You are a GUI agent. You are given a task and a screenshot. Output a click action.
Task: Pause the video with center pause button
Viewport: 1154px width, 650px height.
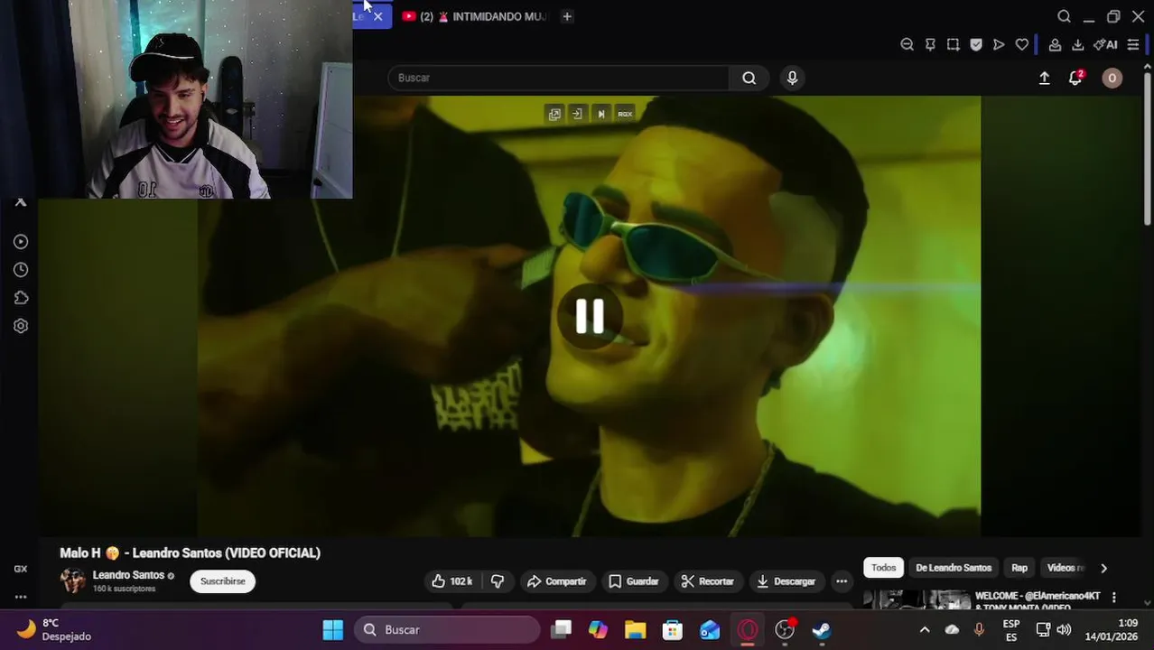[590, 316]
